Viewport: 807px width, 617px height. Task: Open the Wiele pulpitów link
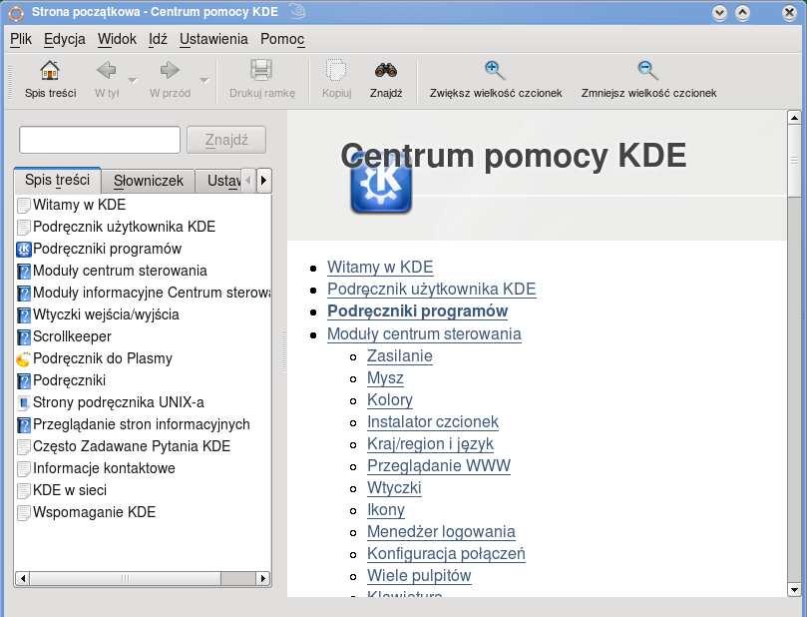[419, 576]
